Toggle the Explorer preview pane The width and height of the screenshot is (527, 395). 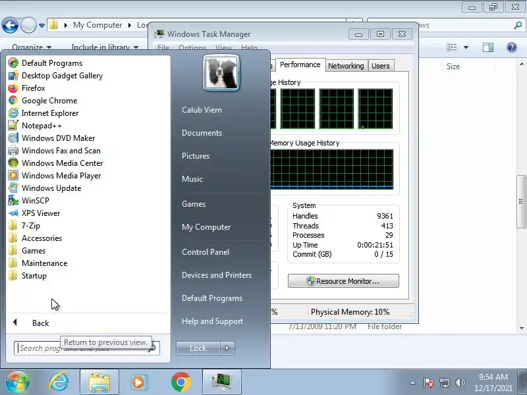click(488, 47)
